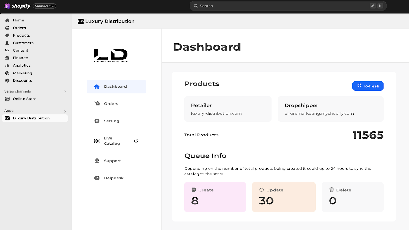Click the Retailer card heading
Image resolution: width=409 pixels, height=230 pixels.
pos(201,105)
